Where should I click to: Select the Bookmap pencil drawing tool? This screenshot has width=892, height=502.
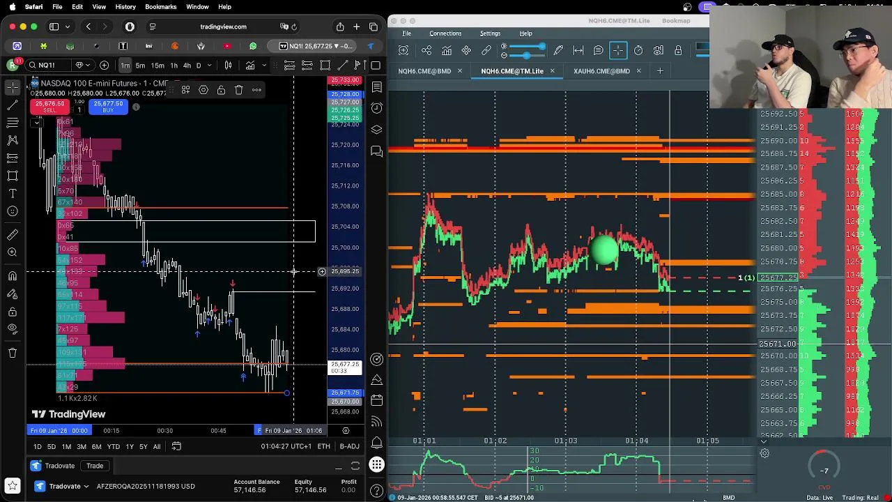pyautogui.click(x=558, y=50)
